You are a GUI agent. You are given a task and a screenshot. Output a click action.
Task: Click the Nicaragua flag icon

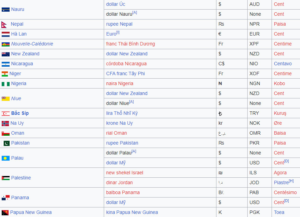tap(5, 64)
